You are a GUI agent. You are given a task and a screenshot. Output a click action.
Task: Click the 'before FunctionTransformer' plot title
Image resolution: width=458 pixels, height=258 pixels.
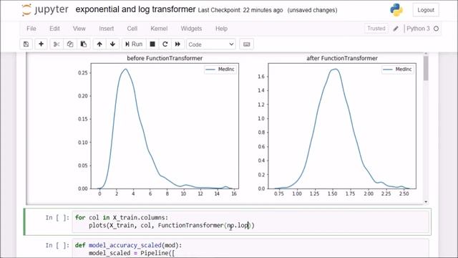(165, 58)
